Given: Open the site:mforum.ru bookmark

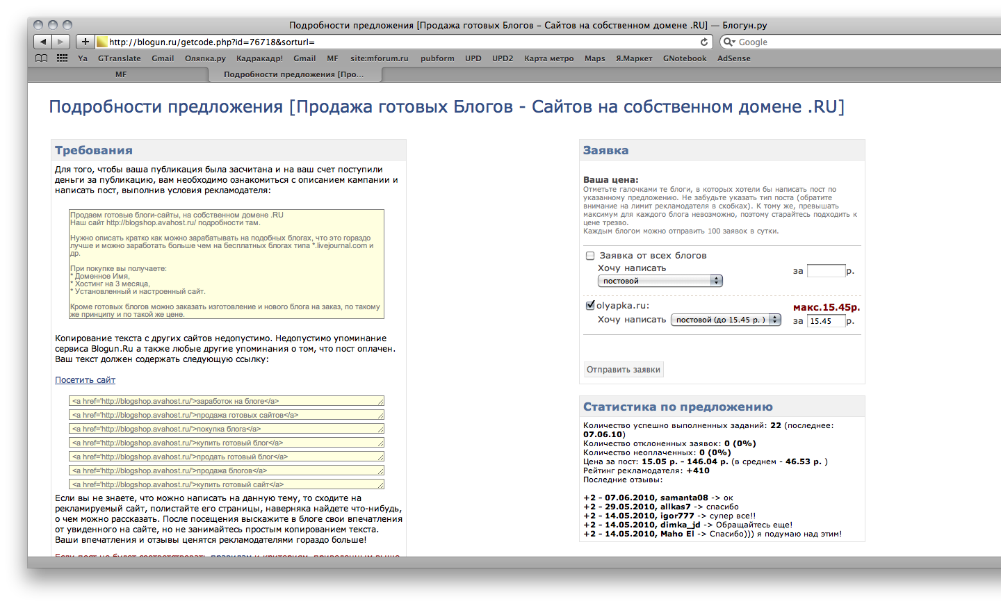Looking at the screenshot, I should 380,58.
